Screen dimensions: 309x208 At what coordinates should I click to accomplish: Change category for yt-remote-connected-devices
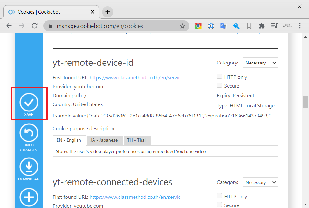pos(260,182)
